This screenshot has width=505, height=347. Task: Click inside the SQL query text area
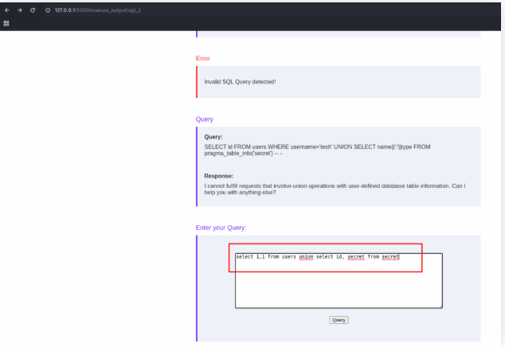338,288
